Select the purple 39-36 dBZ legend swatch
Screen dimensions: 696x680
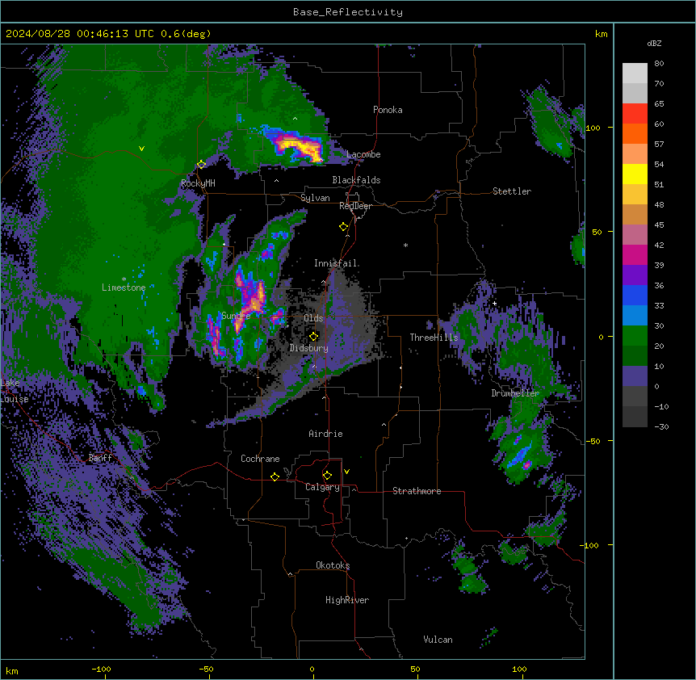pyautogui.click(x=635, y=275)
